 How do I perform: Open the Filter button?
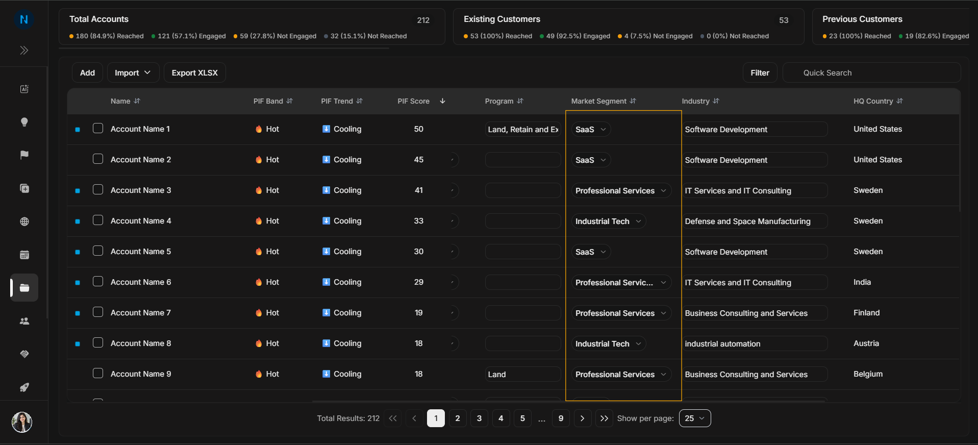(x=760, y=72)
